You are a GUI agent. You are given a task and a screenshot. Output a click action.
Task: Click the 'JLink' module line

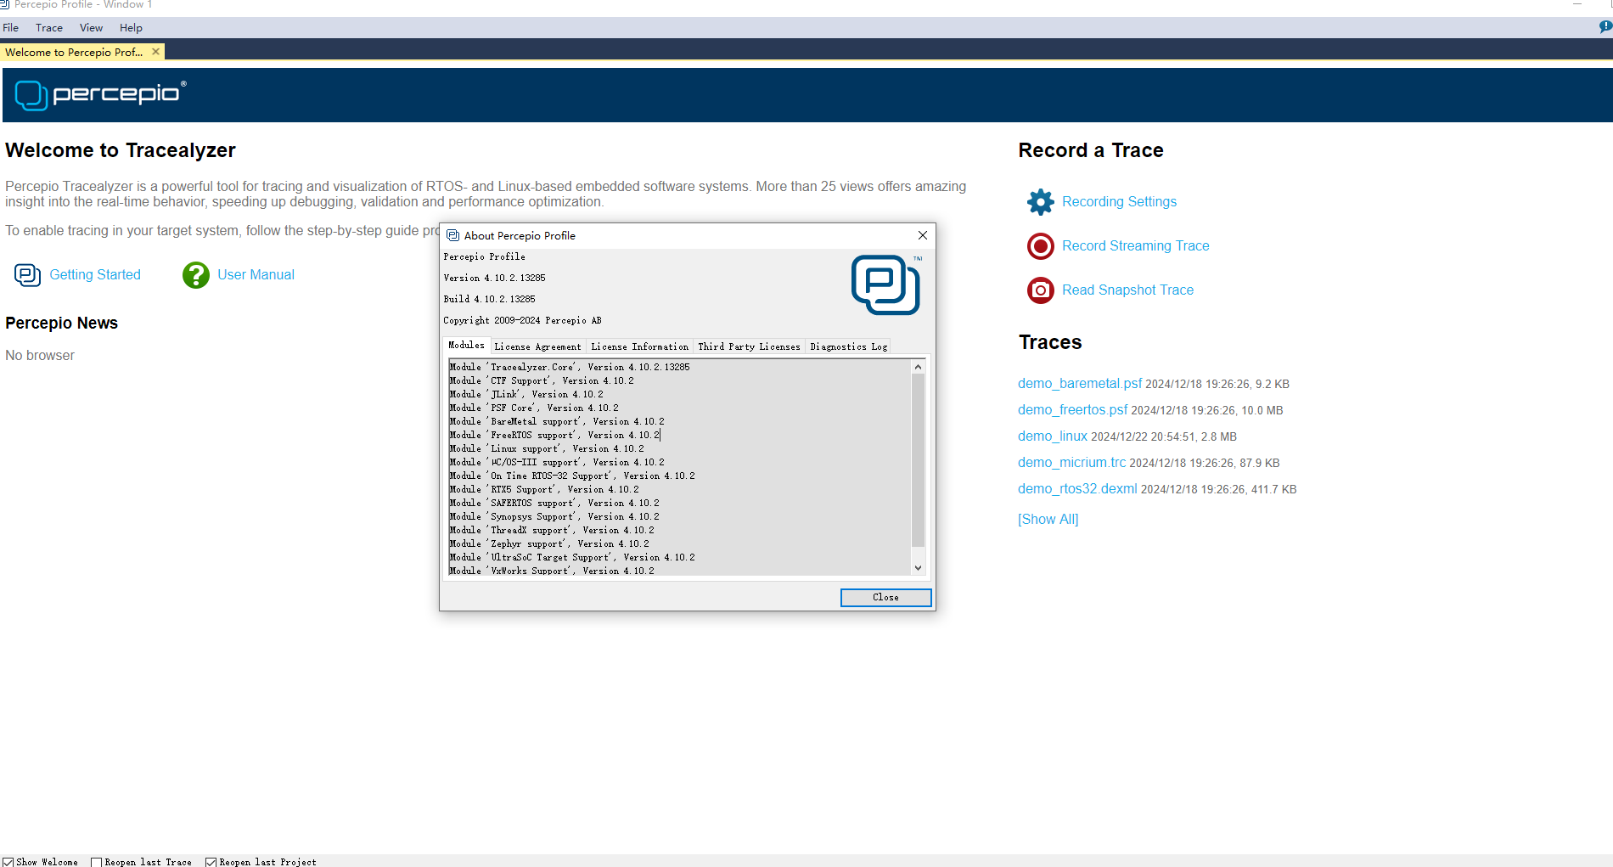tap(526, 394)
